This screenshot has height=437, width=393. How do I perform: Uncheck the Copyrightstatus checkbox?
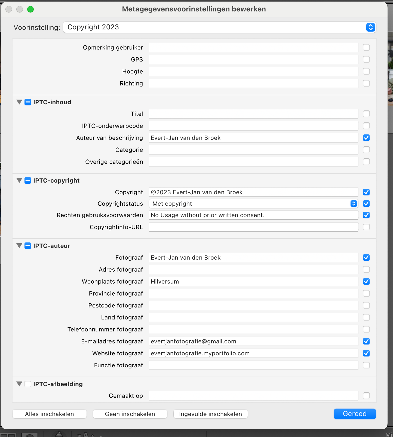coord(366,204)
